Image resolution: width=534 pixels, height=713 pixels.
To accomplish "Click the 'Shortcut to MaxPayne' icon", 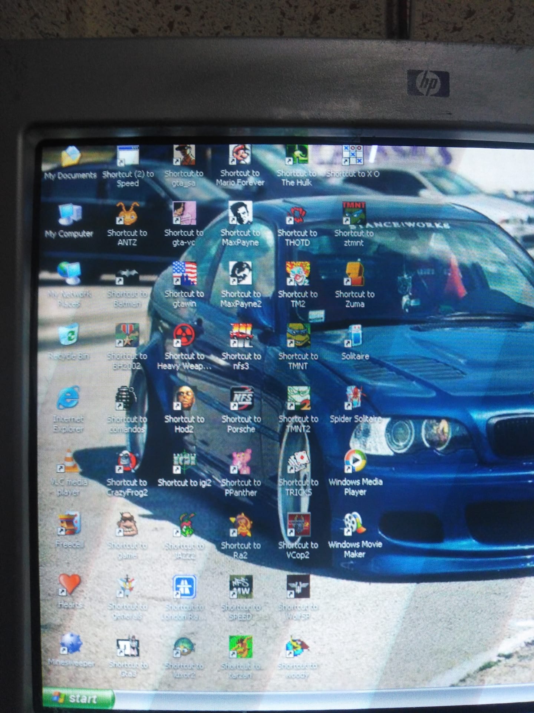I will click(x=240, y=213).
